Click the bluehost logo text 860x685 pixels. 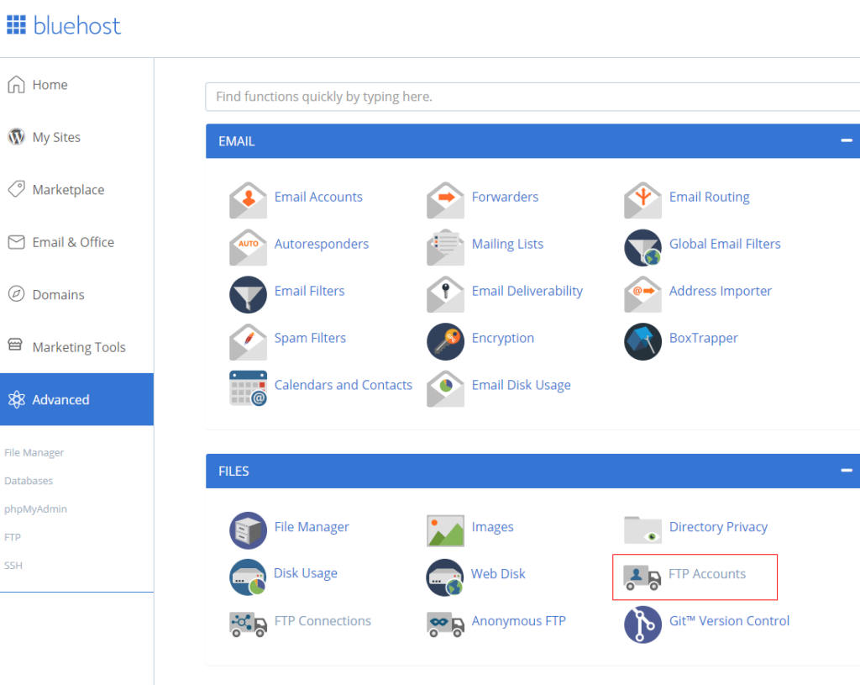[76, 25]
